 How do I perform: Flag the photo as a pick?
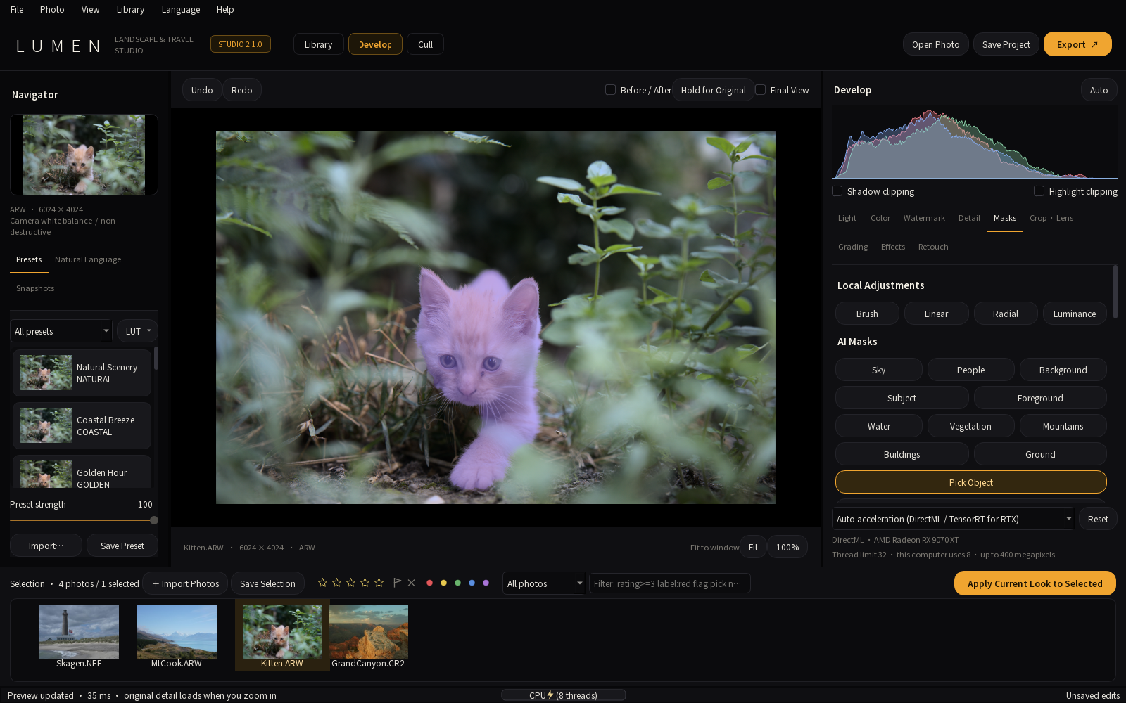click(x=397, y=583)
